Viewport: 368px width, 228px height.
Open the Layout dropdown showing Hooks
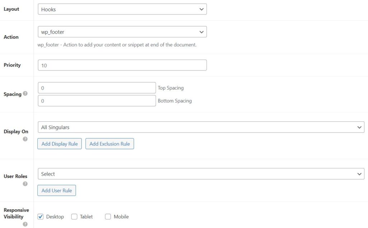click(x=122, y=9)
